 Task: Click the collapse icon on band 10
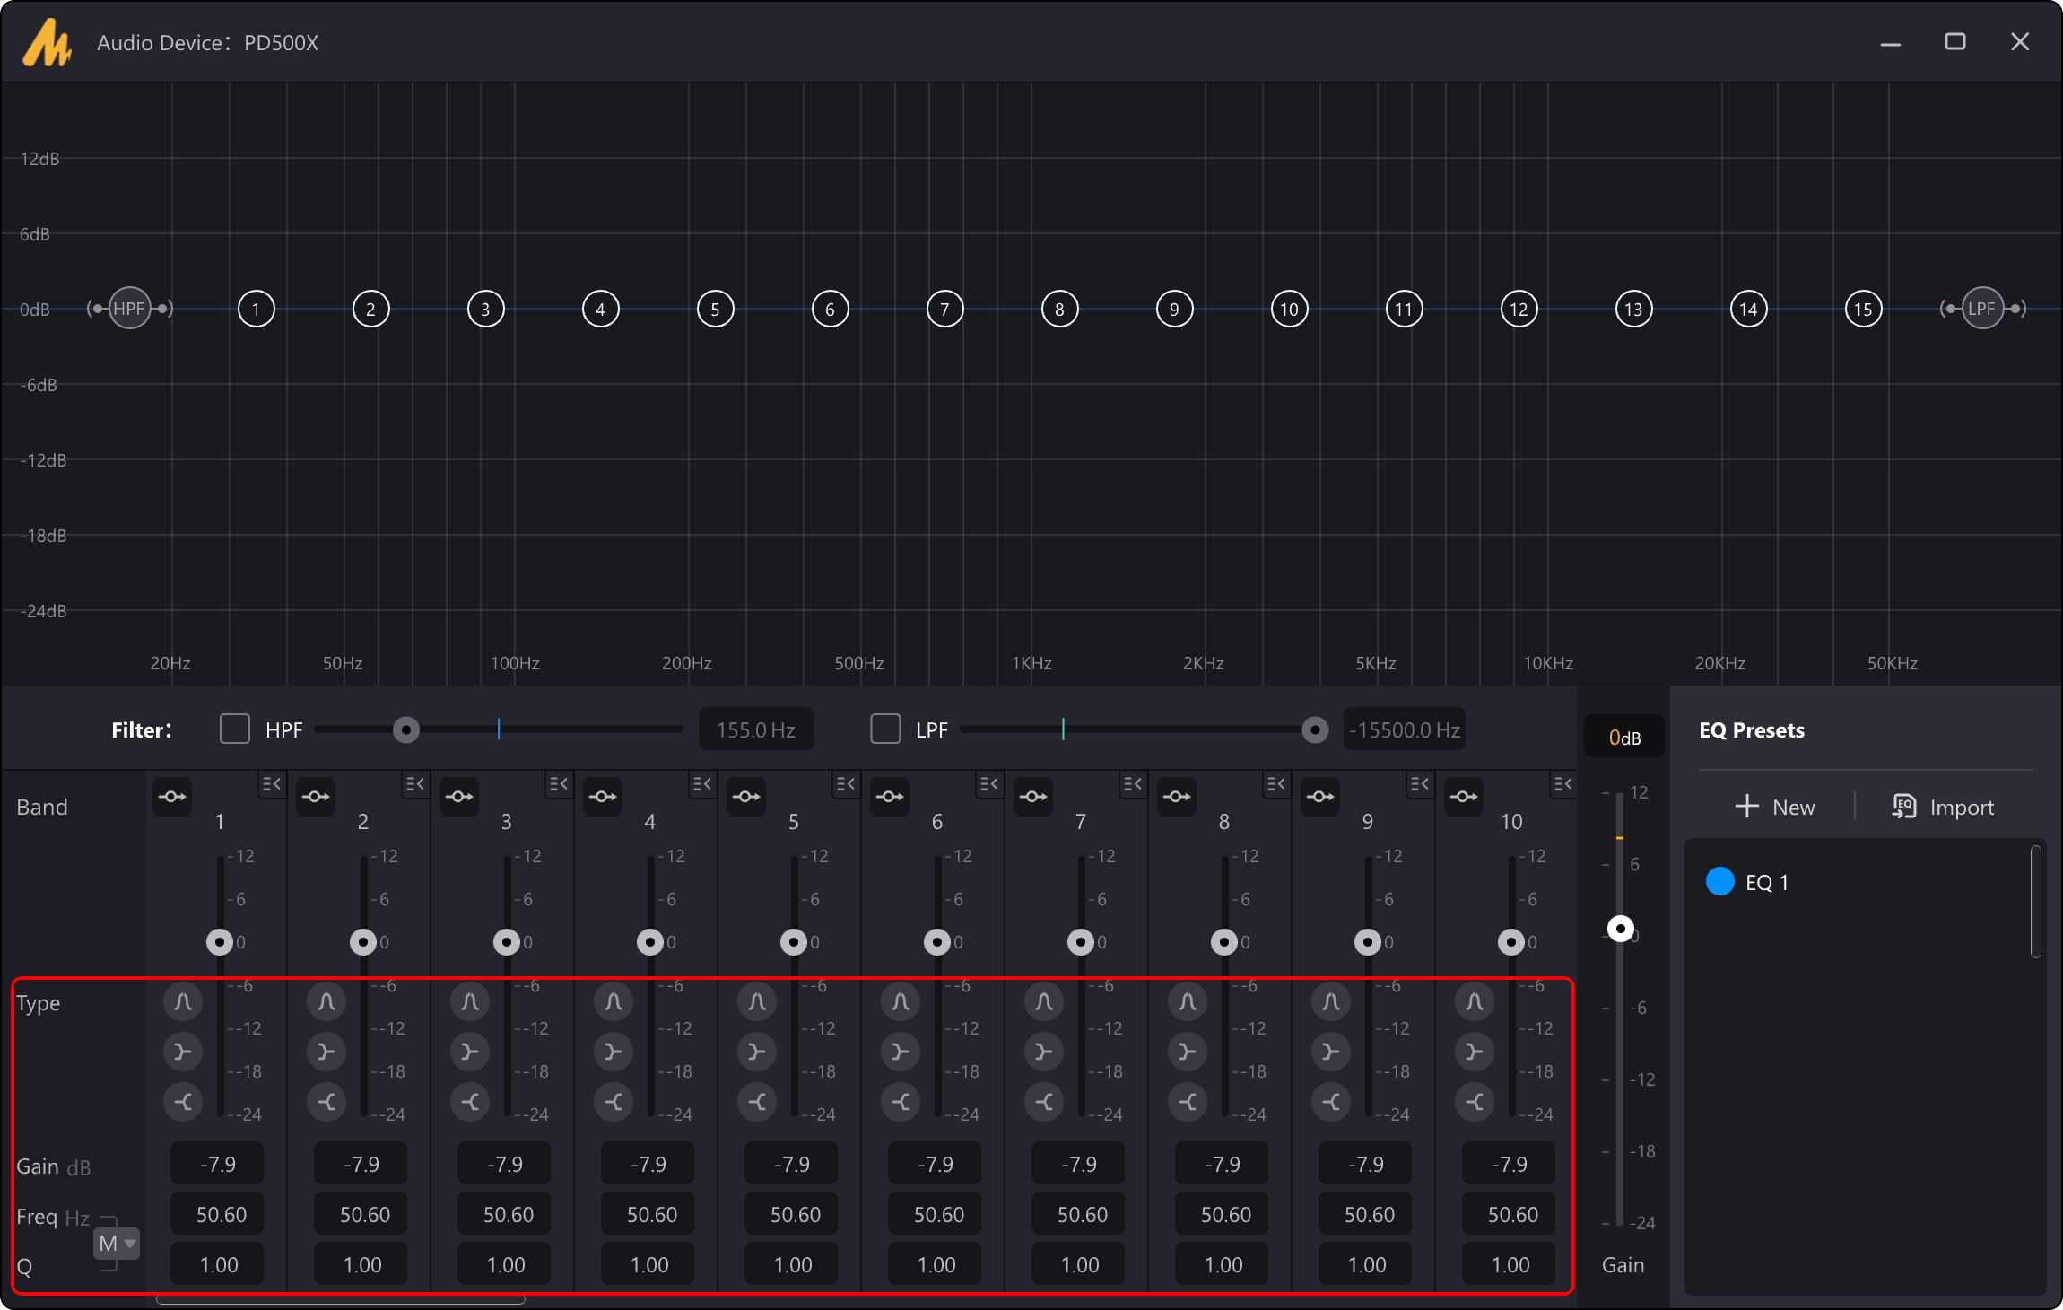[1563, 784]
